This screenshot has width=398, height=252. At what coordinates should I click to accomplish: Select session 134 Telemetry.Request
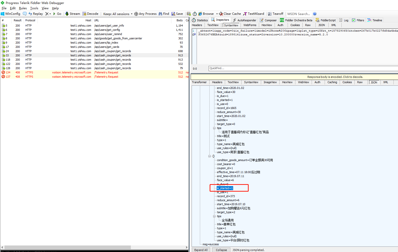94,72
